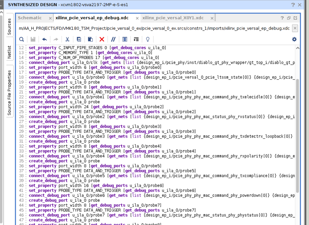Click the Undo arrow icon

(45, 39)
